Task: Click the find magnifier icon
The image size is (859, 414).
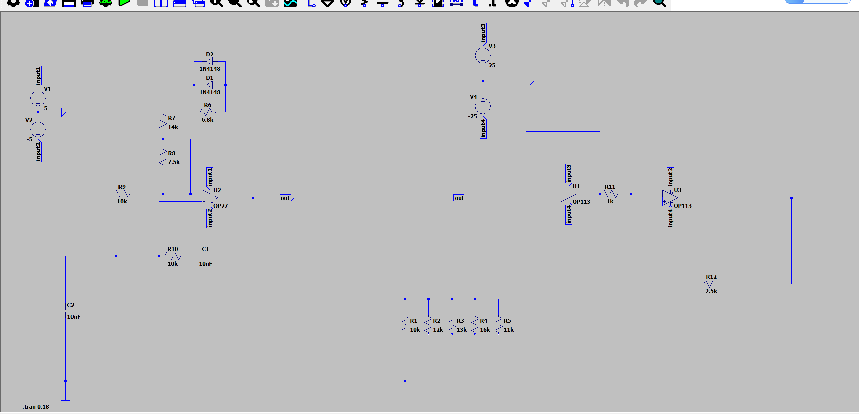Action: click(659, 3)
